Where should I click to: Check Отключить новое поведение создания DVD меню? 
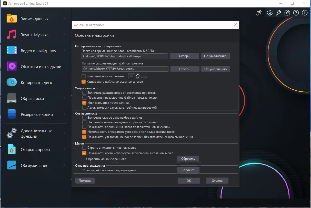(x=84, y=122)
